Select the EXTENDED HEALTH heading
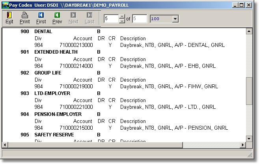This screenshot has height=164, width=259. (x=56, y=52)
